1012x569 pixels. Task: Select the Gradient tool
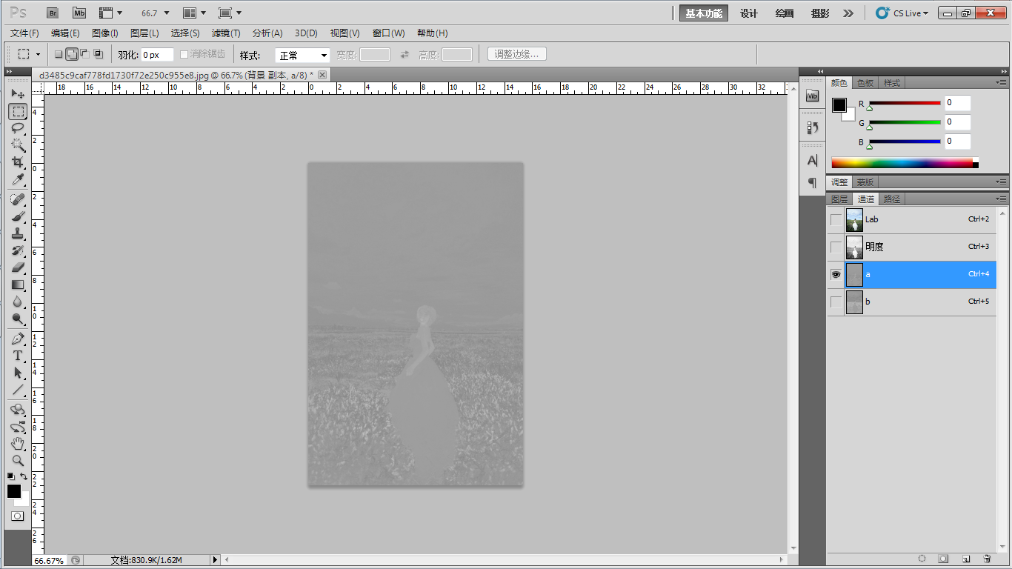pos(18,284)
